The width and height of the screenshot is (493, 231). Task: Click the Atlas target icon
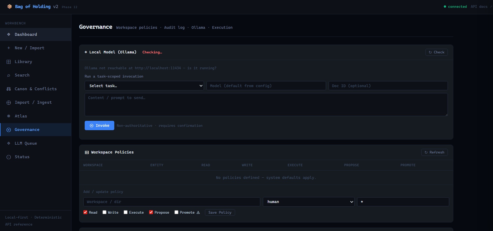tap(9, 116)
